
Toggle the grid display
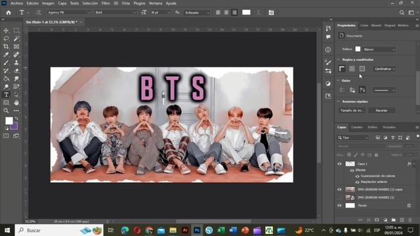tap(352, 69)
